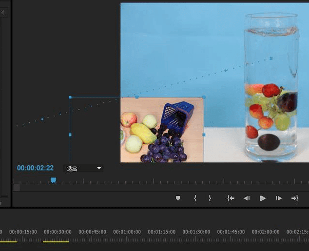Step back one frame

247,198
